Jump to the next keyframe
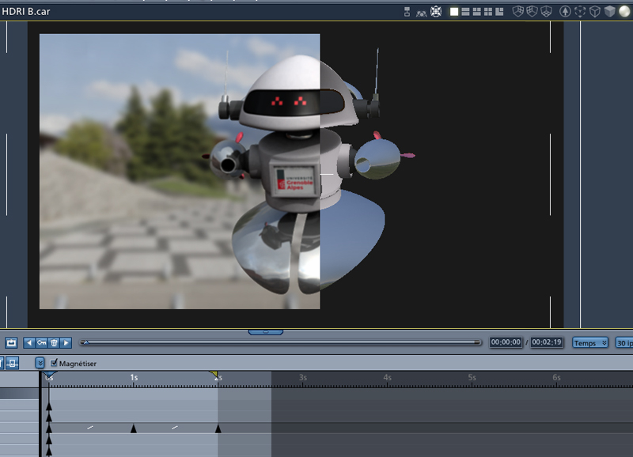This screenshot has height=457, width=633. tap(66, 342)
